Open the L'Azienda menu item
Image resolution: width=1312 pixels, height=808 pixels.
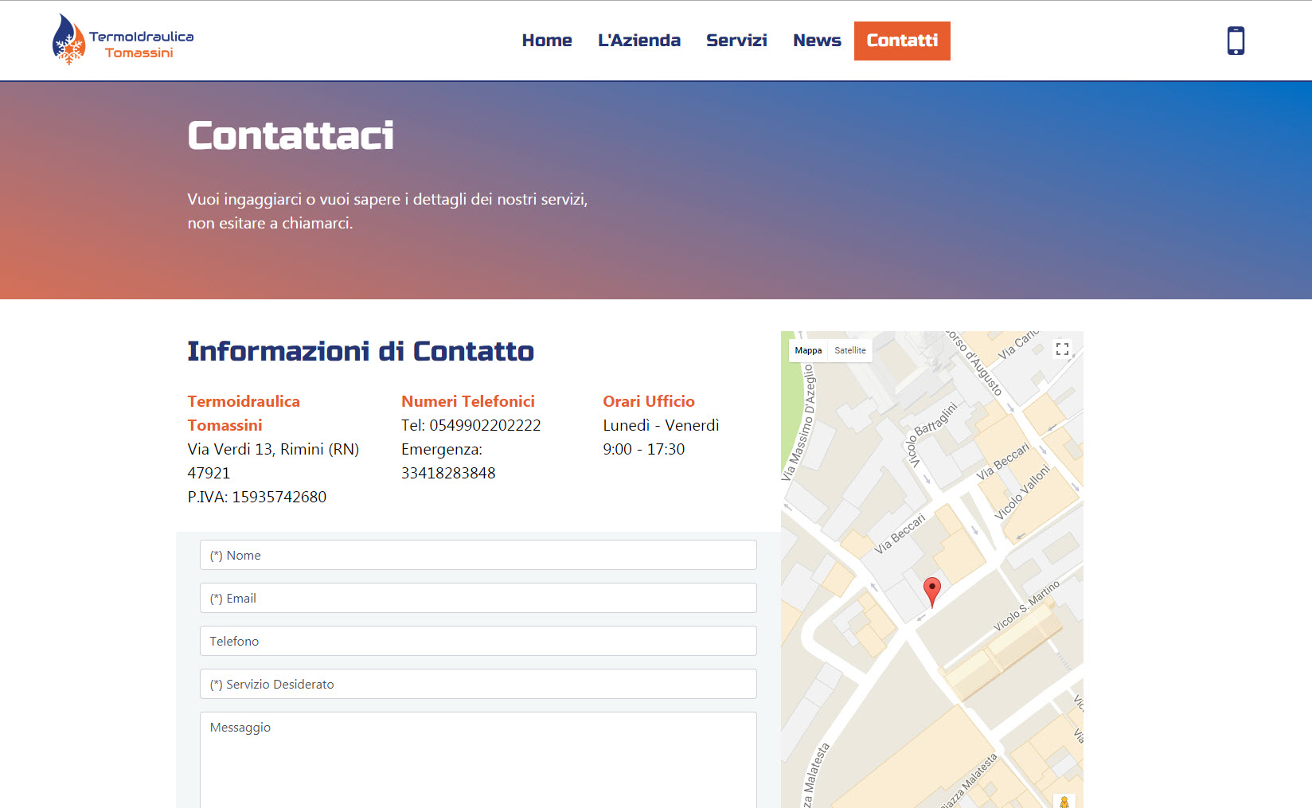[638, 41]
